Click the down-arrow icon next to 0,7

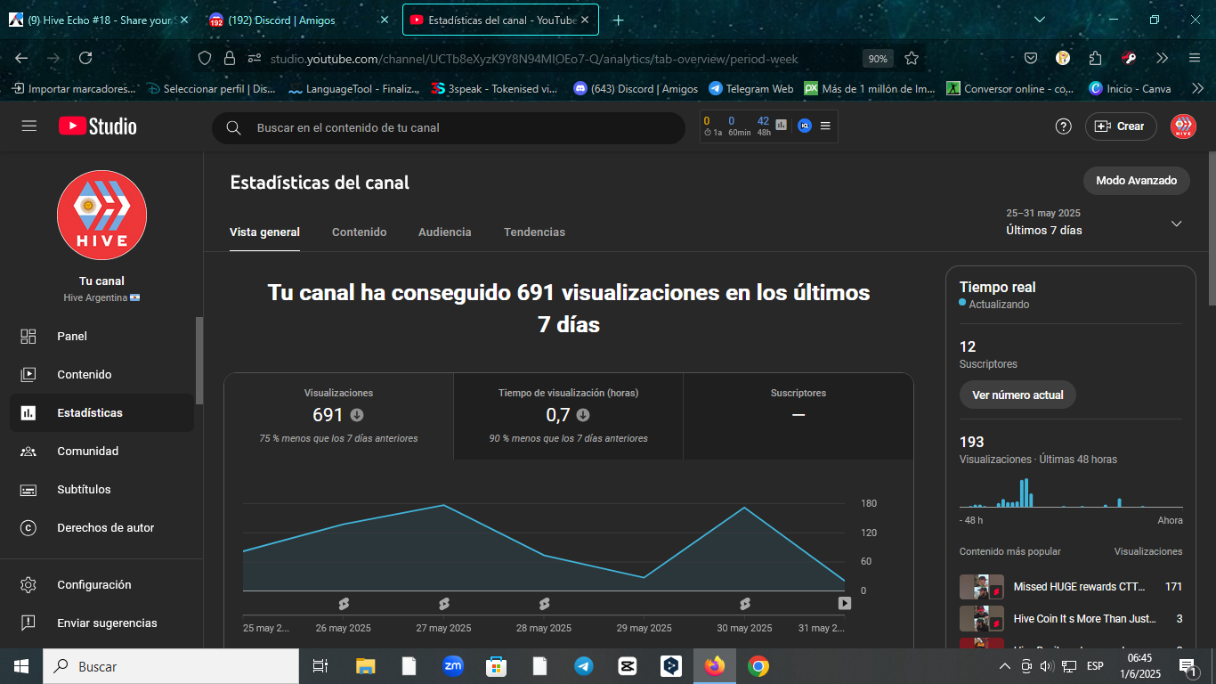coord(583,415)
